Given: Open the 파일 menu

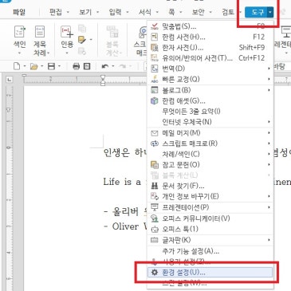Looking at the screenshot, I should point(19,12).
